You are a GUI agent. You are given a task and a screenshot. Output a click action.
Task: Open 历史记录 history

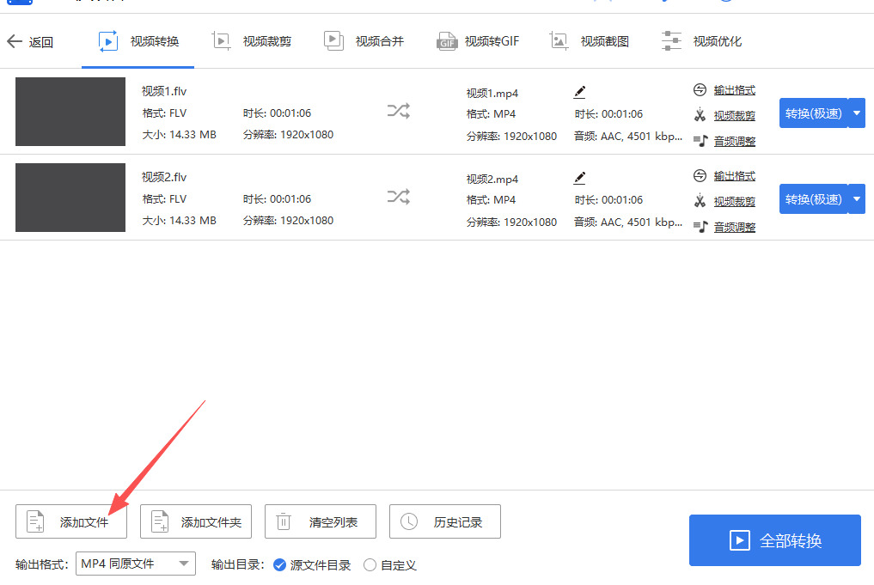pyautogui.click(x=445, y=521)
